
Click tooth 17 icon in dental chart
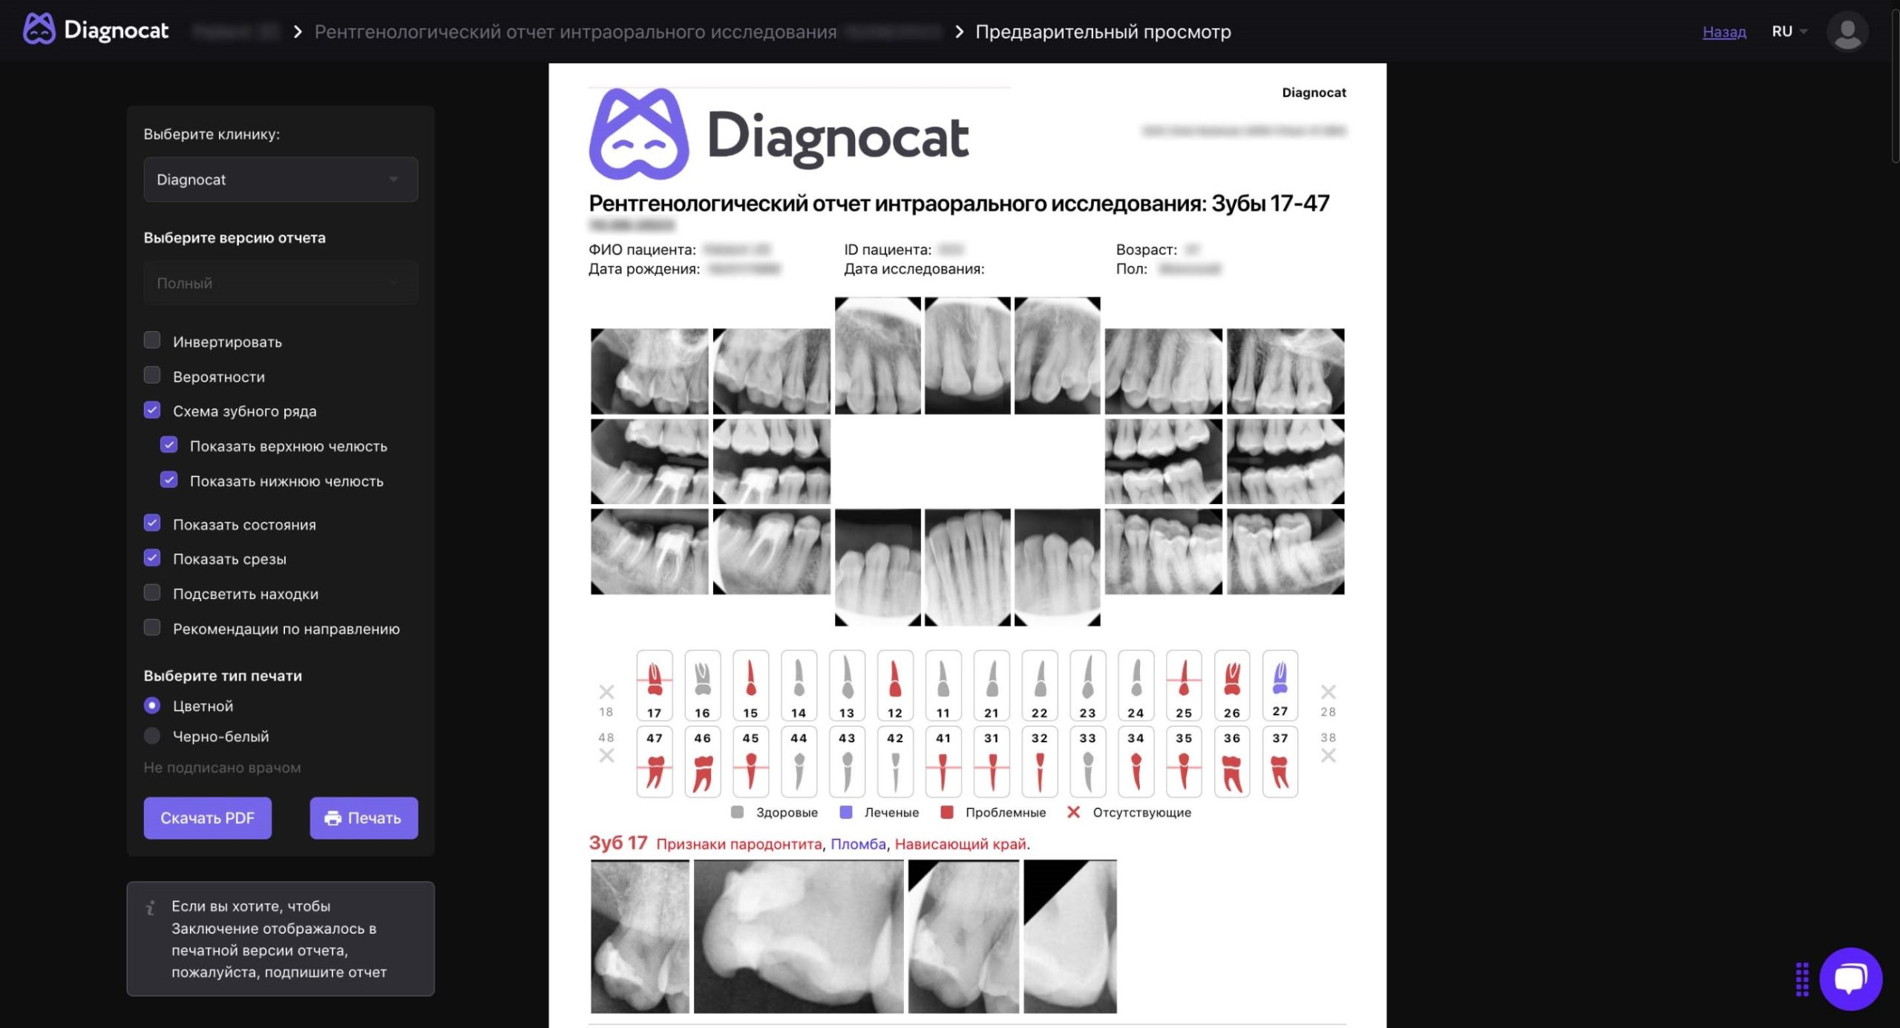click(x=654, y=684)
